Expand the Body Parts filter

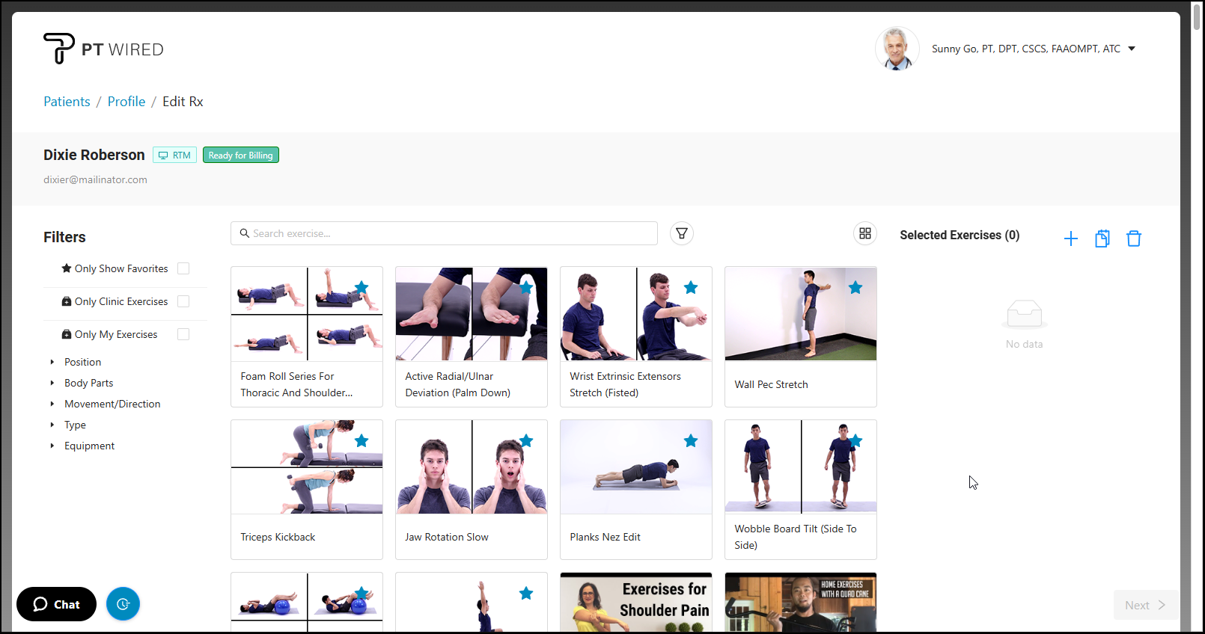point(88,383)
